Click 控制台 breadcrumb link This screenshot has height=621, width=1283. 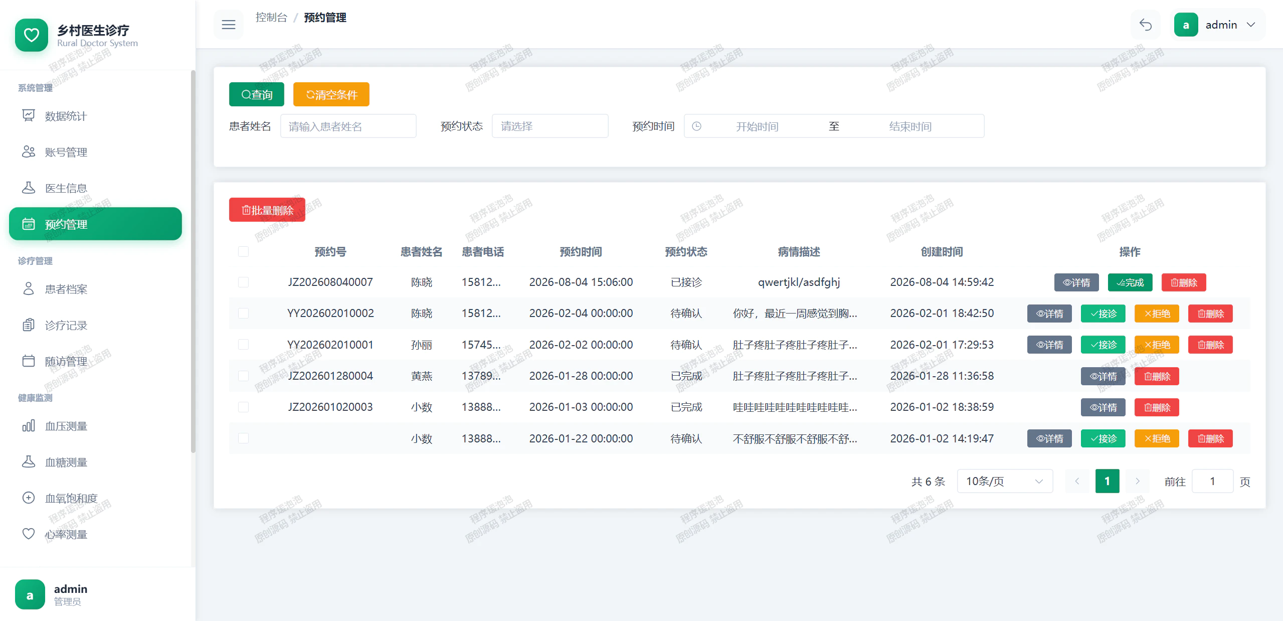(271, 18)
